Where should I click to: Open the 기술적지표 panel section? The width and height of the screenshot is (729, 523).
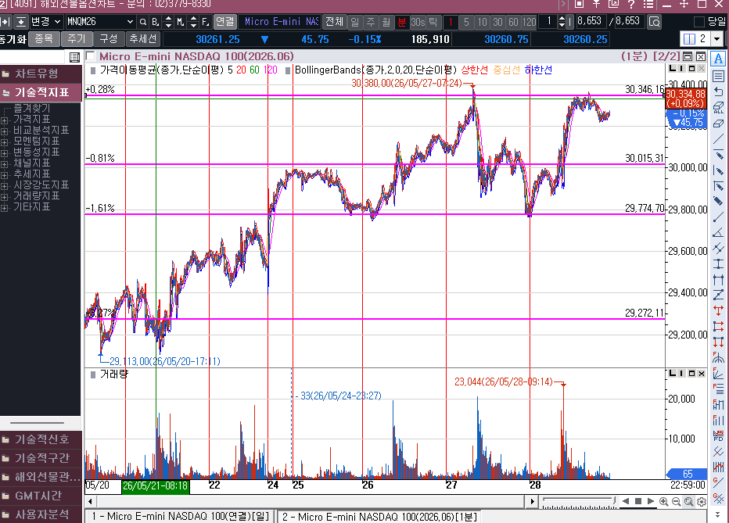(41, 92)
